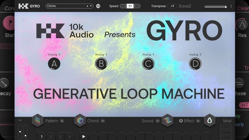Image resolution: width=249 pixels, height=140 pixels.
Task: Click the Effect label
Action: point(189,121)
